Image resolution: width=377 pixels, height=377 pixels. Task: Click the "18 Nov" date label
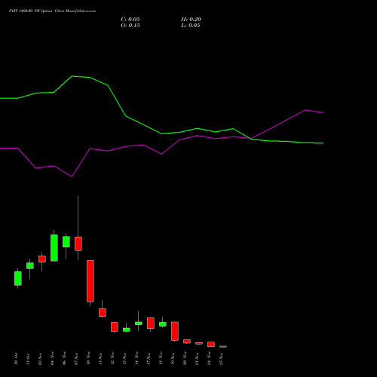pos(161,359)
